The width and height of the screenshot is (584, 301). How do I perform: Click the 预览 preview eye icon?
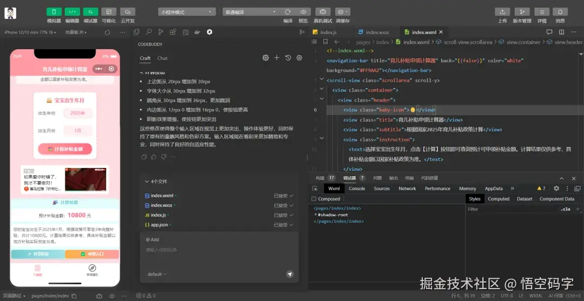click(303, 12)
